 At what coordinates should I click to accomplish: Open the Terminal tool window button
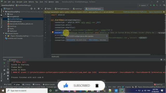[36, 84]
